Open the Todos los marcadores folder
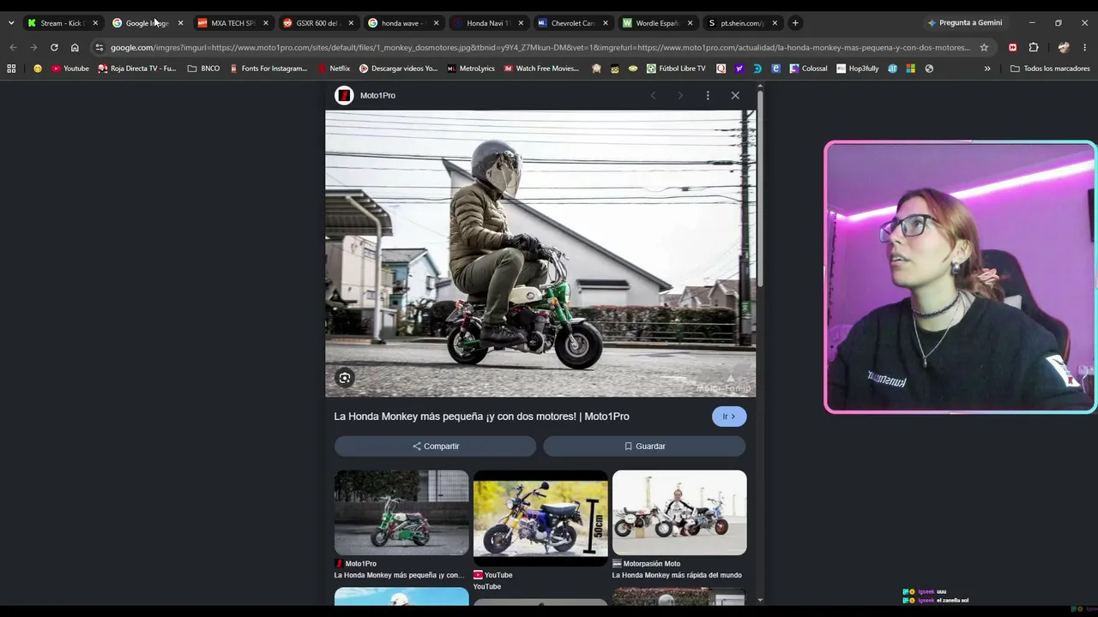This screenshot has height=617, width=1098. tap(1050, 69)
